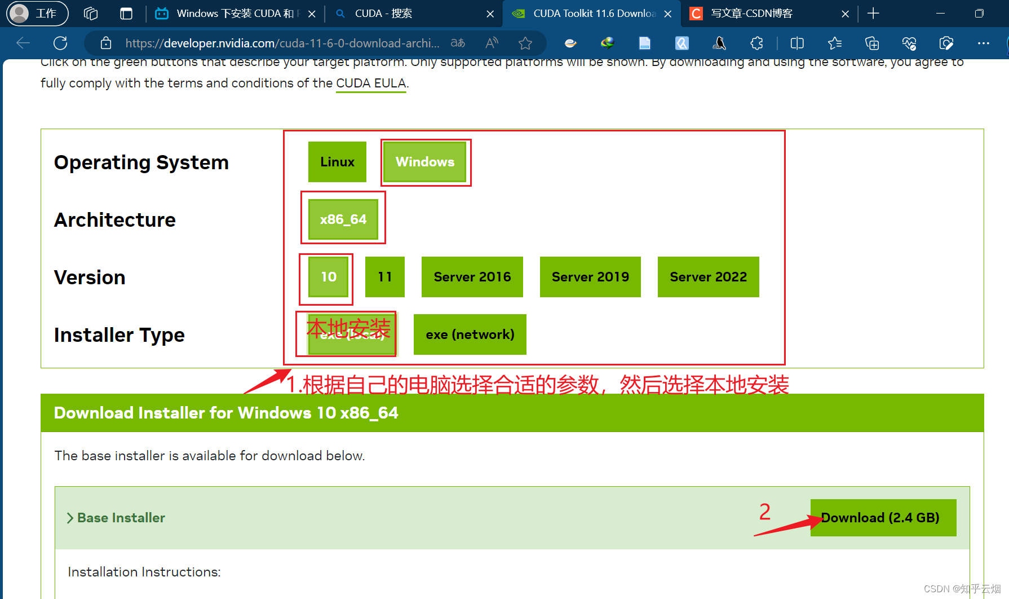Image resolution: width=1009 pixels, height=599 pixels.
Task: Click the 'Version' label
Action: click(x=90, y=278)
